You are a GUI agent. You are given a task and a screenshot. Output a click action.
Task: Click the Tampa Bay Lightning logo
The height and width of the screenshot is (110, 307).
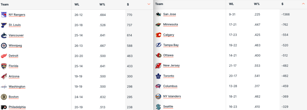(x=158, y=45)
